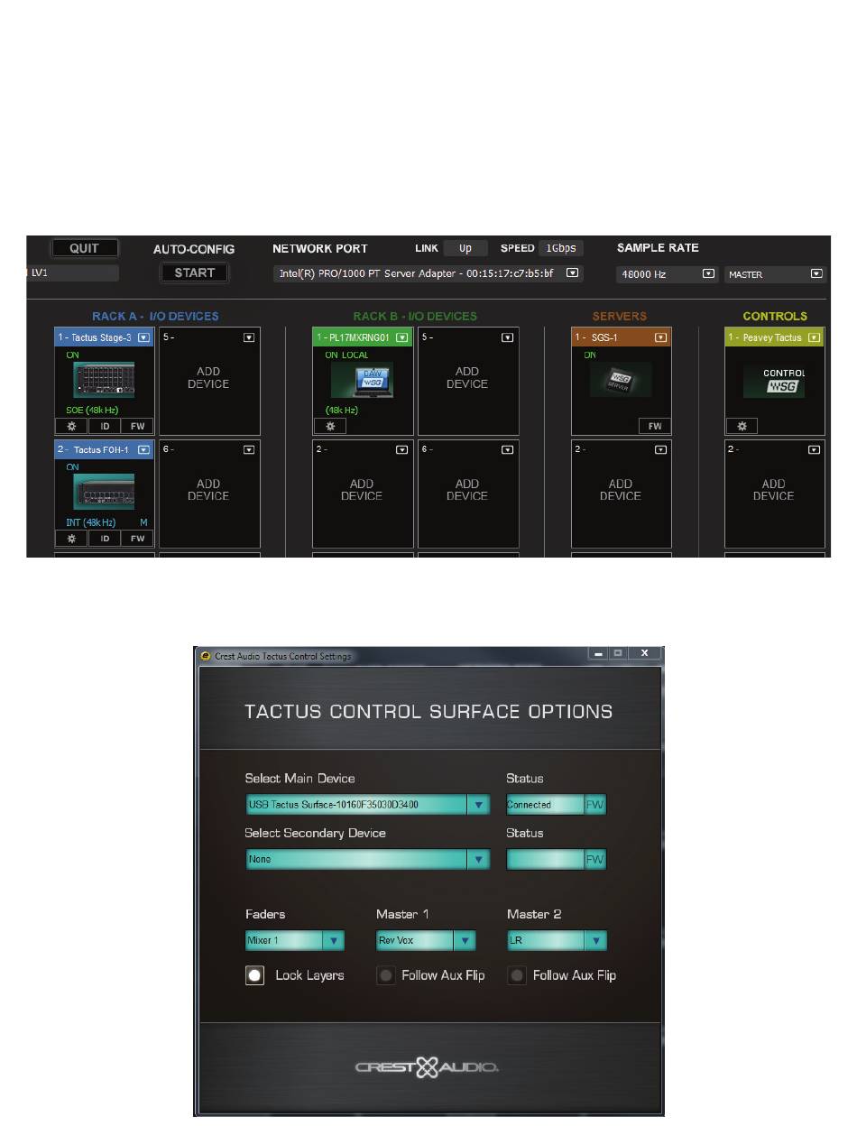Minimize the Tactus Control Settings window
857x1126 pixels.
click(599, 652)
